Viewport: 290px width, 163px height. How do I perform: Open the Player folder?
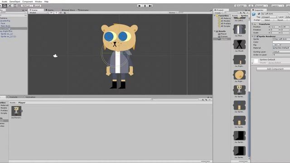tap(222, 34)
